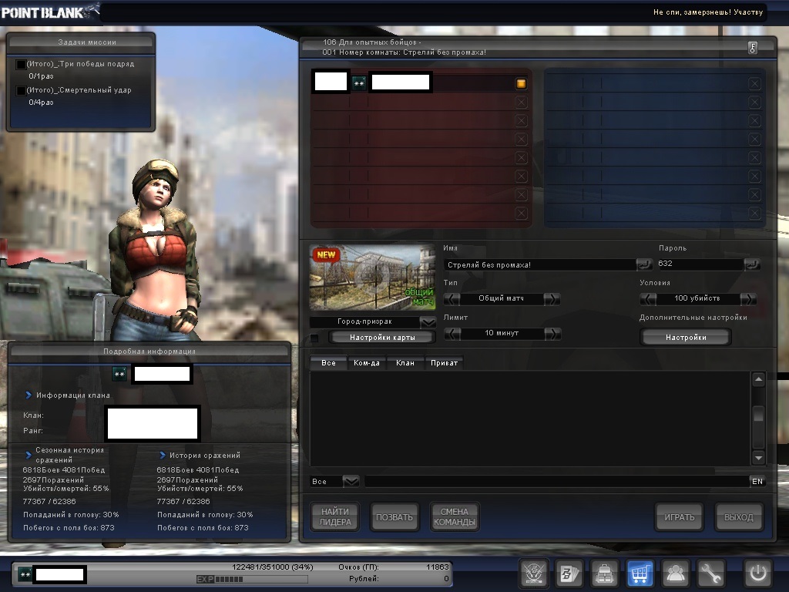Switch to the Все chat tab
The height and width of the screenshot is (592, 789).
(328, 362)
